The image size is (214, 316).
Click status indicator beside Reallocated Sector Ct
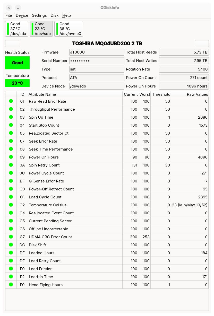(x=11, y=133)
